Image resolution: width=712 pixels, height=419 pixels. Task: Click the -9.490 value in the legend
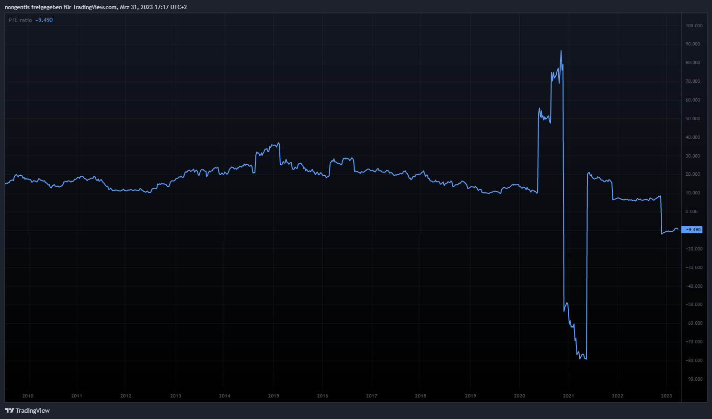(x=44, y=20)
